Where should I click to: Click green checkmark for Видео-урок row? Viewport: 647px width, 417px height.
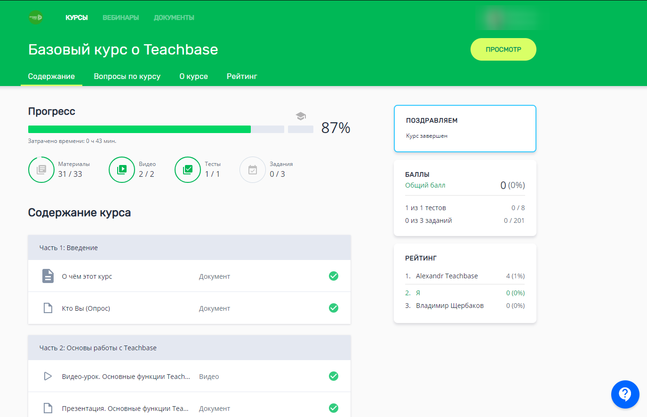[334, 376]
